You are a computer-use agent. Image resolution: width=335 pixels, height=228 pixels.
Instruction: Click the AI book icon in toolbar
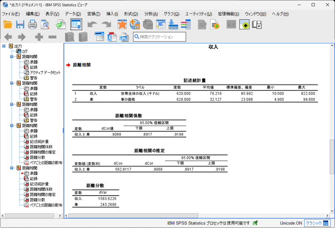(x=257, y=25)
